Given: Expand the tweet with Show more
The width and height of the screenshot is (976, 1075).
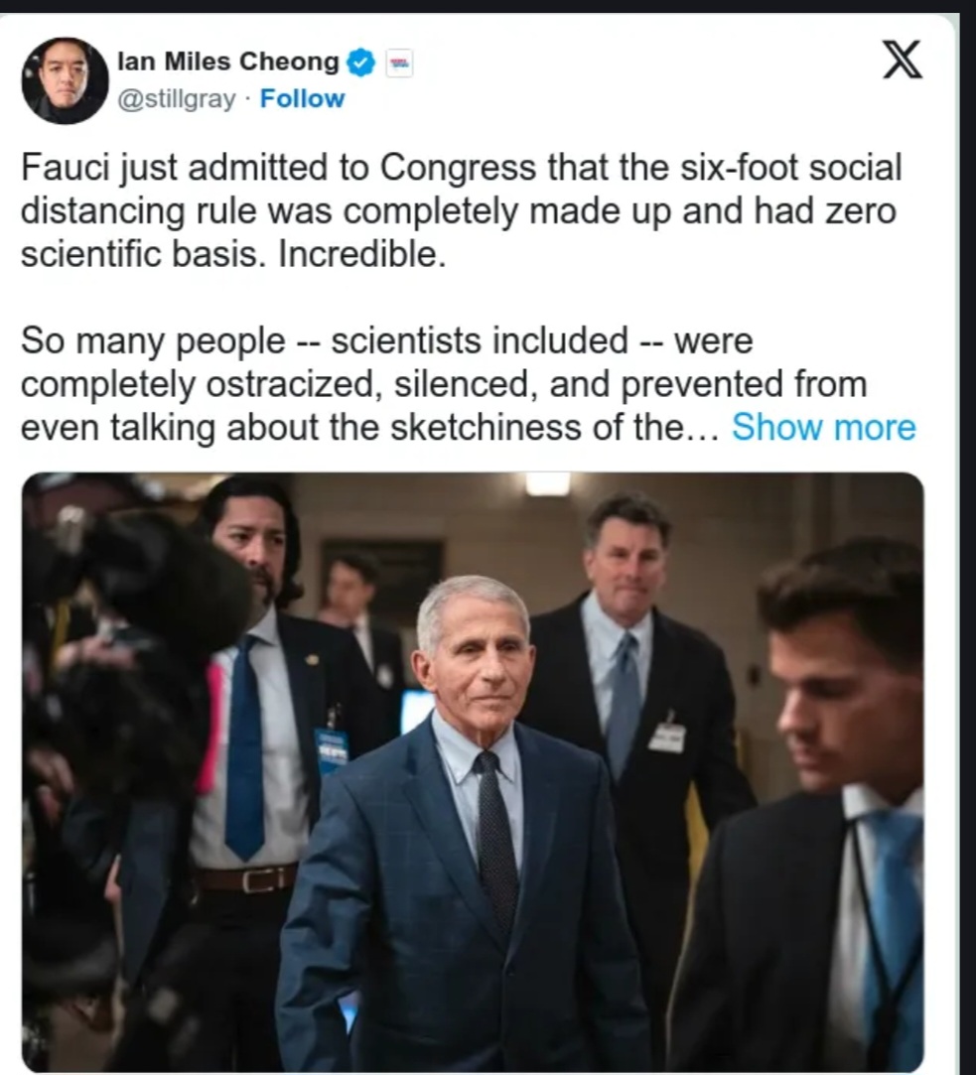Looking at the screenshot, I should click(x=823, y=427).
